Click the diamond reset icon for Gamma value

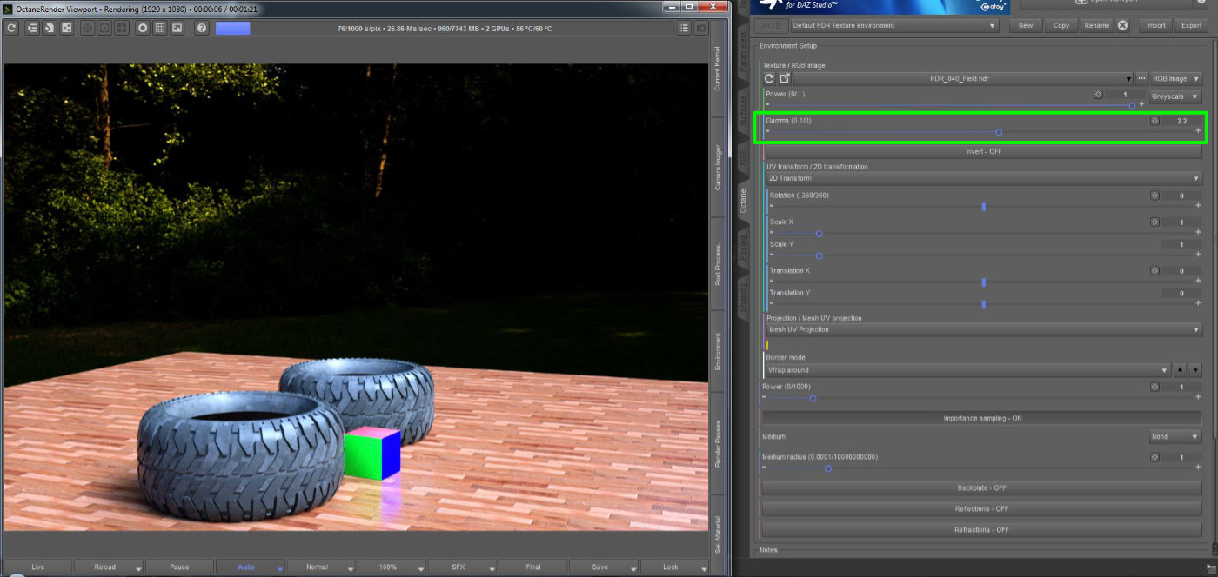click(1154, 121)
